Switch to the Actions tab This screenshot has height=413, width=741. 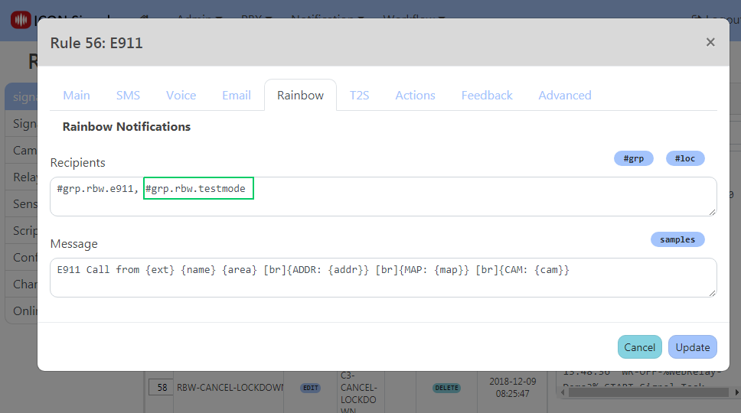pyautogui.click(x=415, y=96)
